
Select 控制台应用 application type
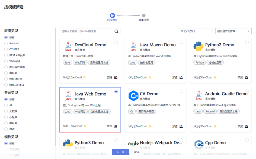[6, 79]
